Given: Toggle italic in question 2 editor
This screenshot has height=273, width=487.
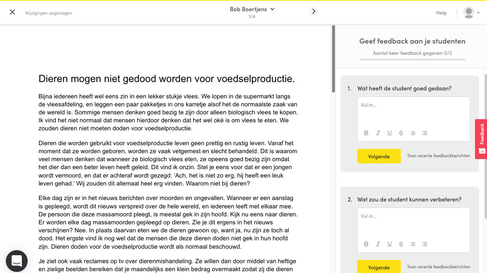Looking at the screenshot, I should tap(378, 244).
